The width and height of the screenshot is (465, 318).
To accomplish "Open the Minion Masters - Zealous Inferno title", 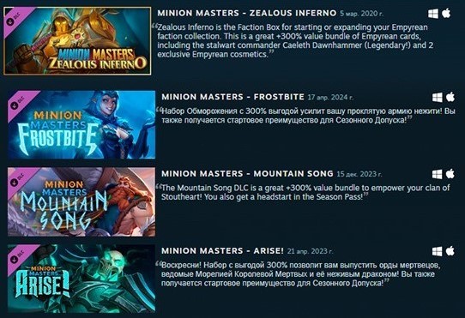I will tap(247, 13).
